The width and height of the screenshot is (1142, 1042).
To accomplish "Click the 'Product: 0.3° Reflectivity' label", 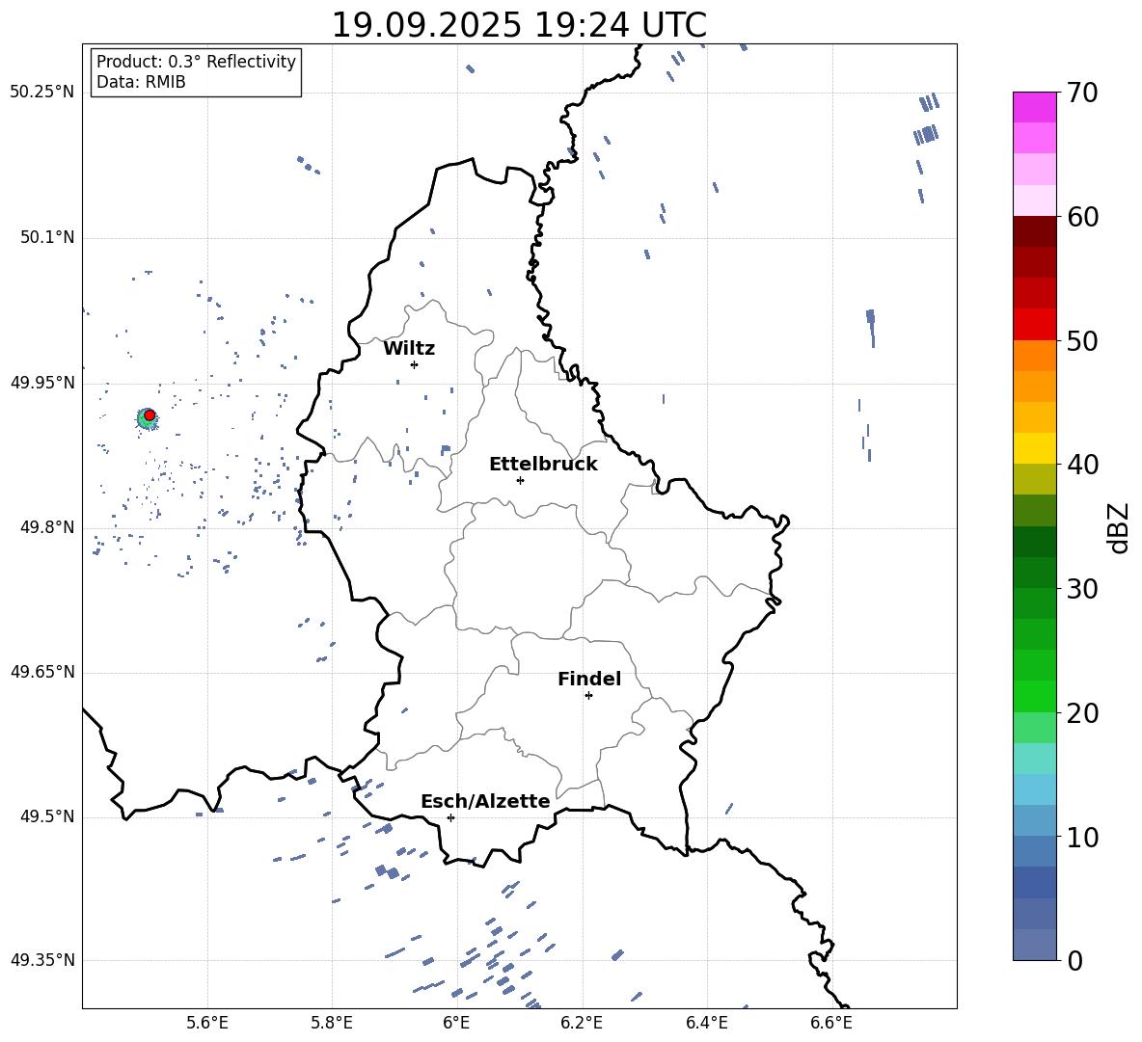I will coord(196,61).
